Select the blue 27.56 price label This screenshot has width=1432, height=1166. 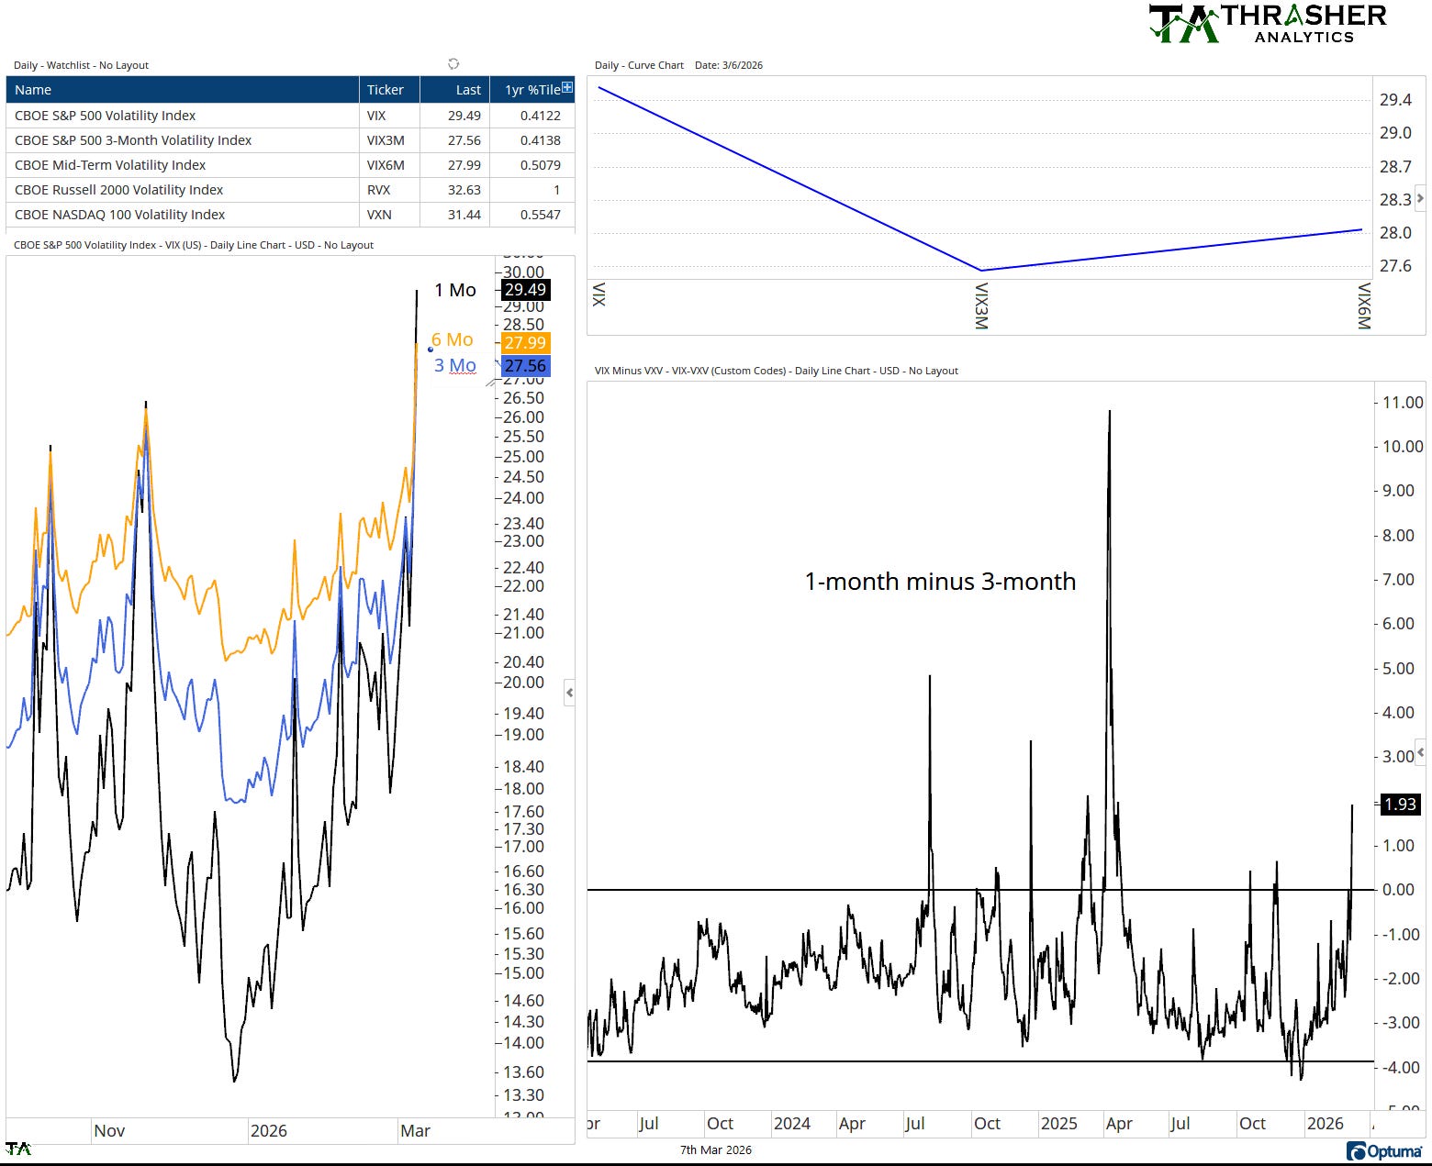tap(525, 366)
